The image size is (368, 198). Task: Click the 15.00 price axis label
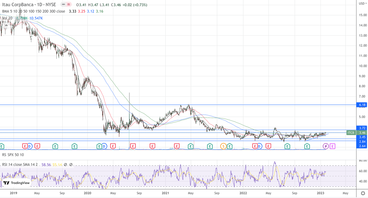[362, 15]
